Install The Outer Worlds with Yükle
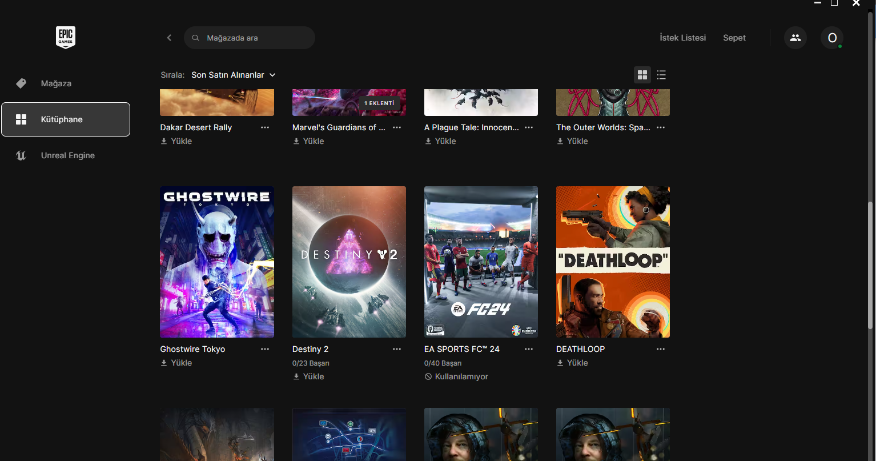 pos(572,141)
